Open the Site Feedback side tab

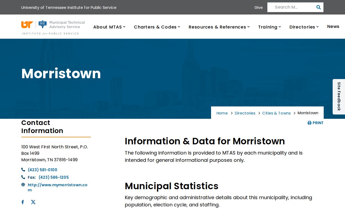[x=339, y=96]
